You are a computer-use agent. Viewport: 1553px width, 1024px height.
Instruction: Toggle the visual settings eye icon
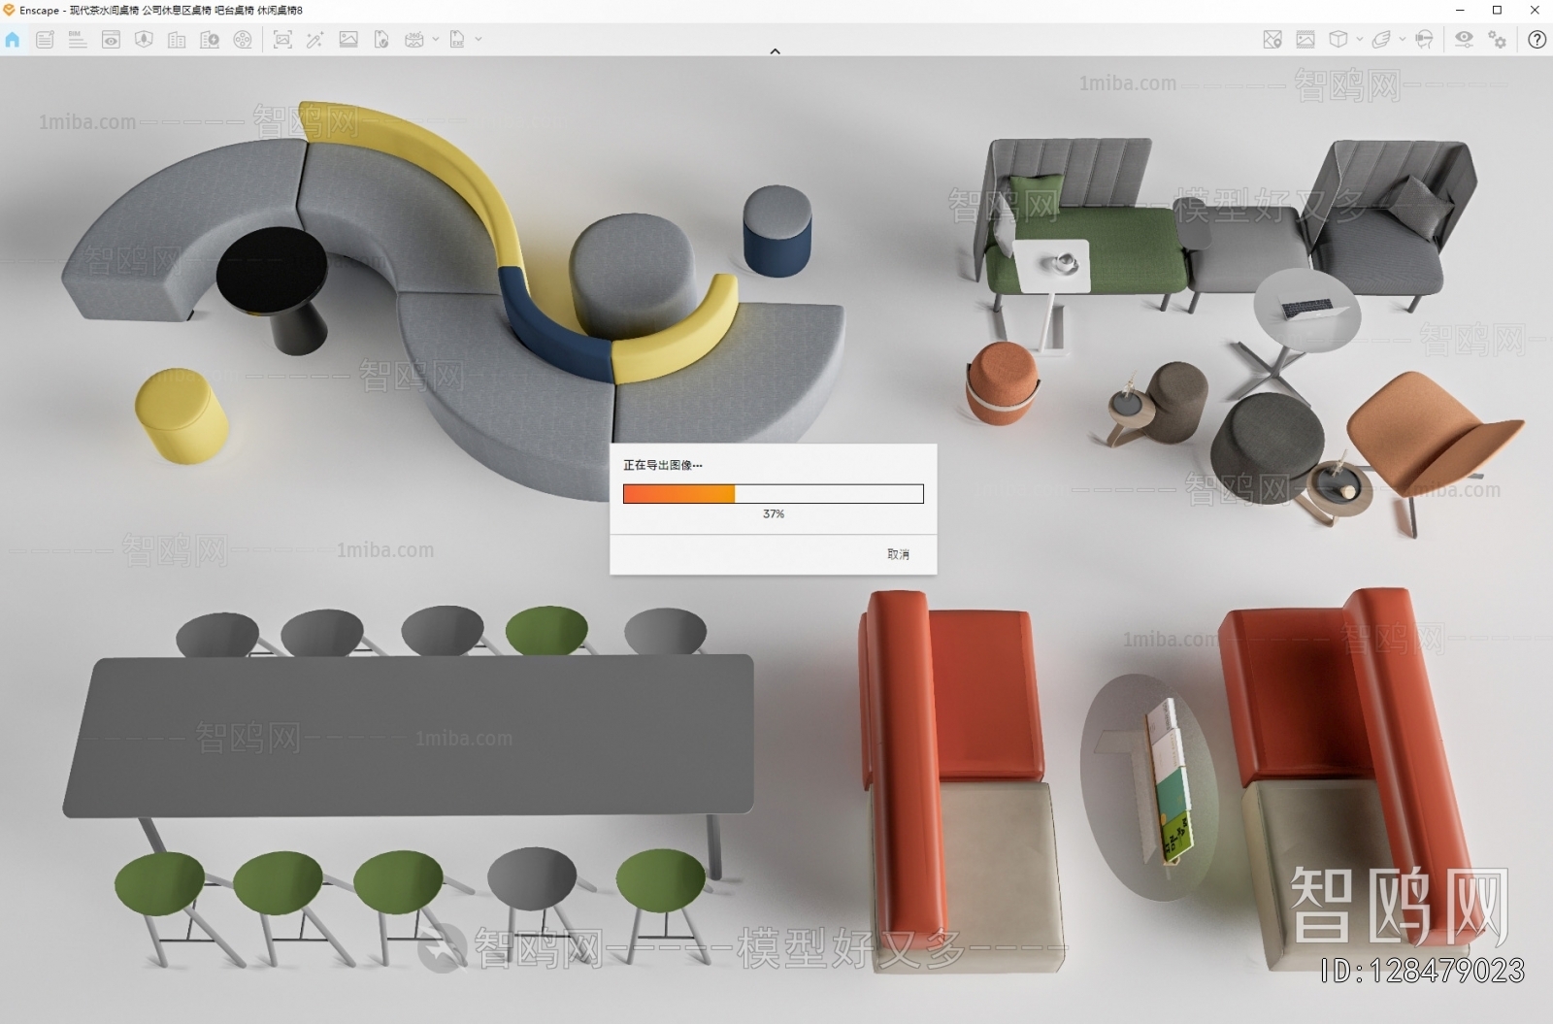[1464, 40]
